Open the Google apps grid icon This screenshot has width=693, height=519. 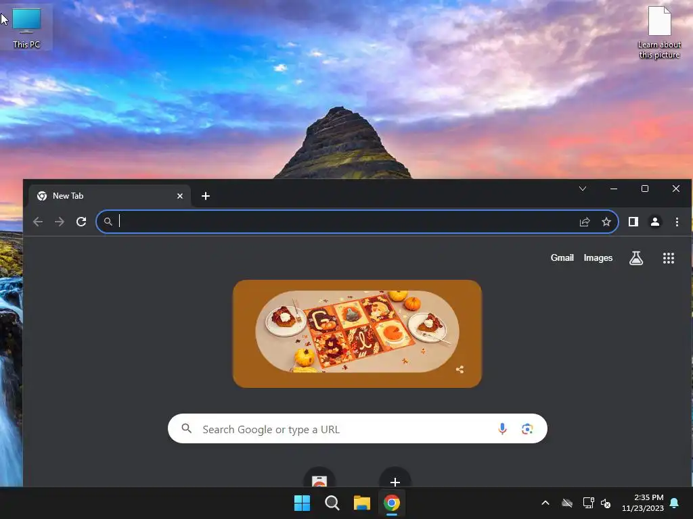click(x=669, y=258)
